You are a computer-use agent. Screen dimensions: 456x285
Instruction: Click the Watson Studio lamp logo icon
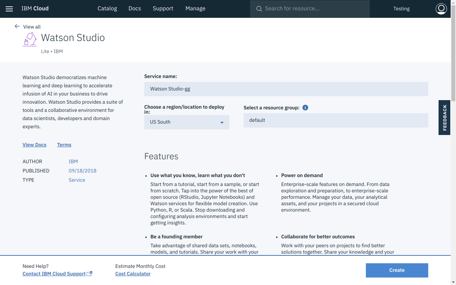30,39
